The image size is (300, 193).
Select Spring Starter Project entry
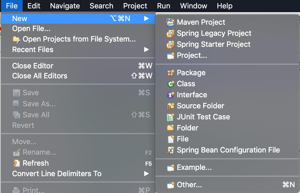coord(227,44)
